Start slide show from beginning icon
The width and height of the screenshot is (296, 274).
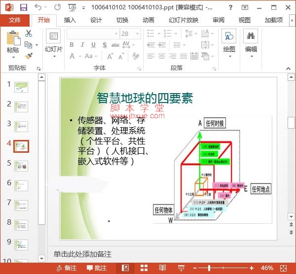point(73,7)
